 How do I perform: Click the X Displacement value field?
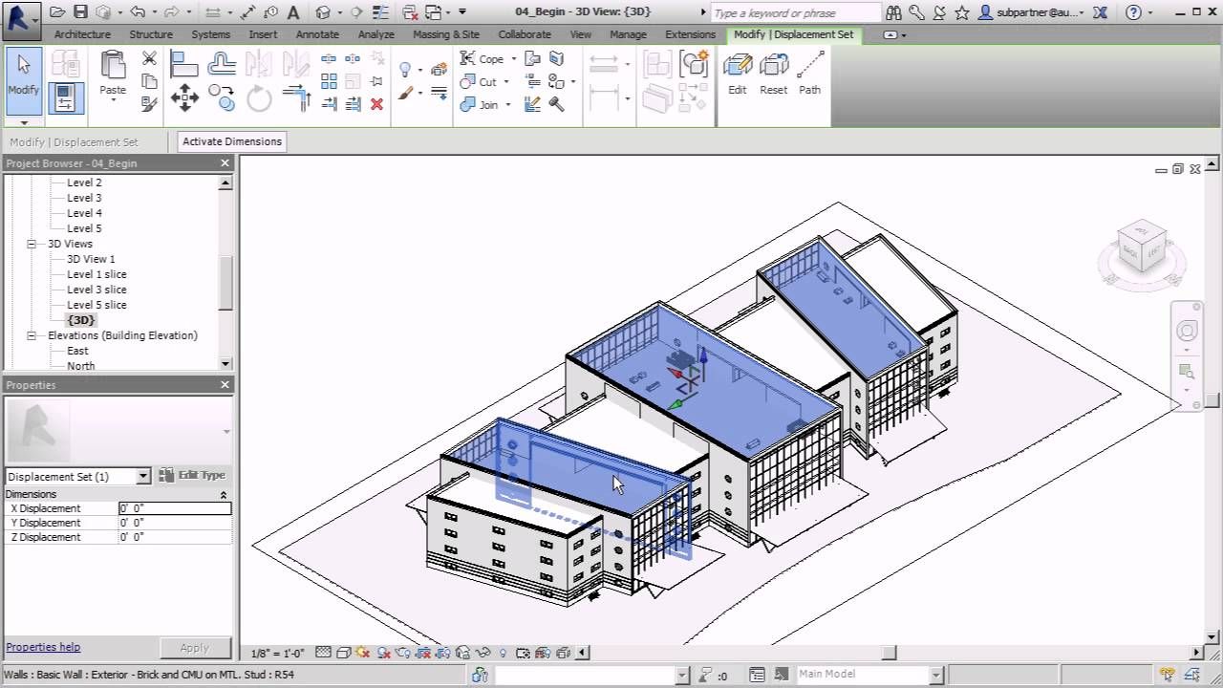[x=174, y=509]
